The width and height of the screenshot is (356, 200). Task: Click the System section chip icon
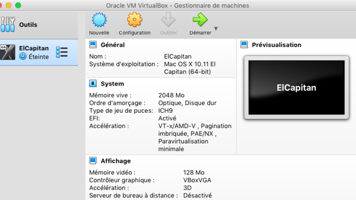(x=93, y=83)
